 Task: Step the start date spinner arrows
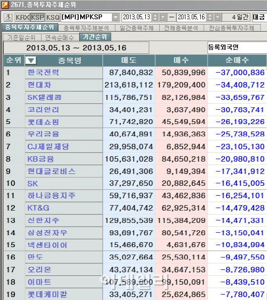point(155,17)
